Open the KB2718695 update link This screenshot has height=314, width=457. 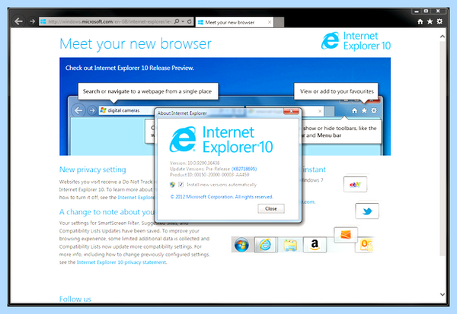[244, 169]
